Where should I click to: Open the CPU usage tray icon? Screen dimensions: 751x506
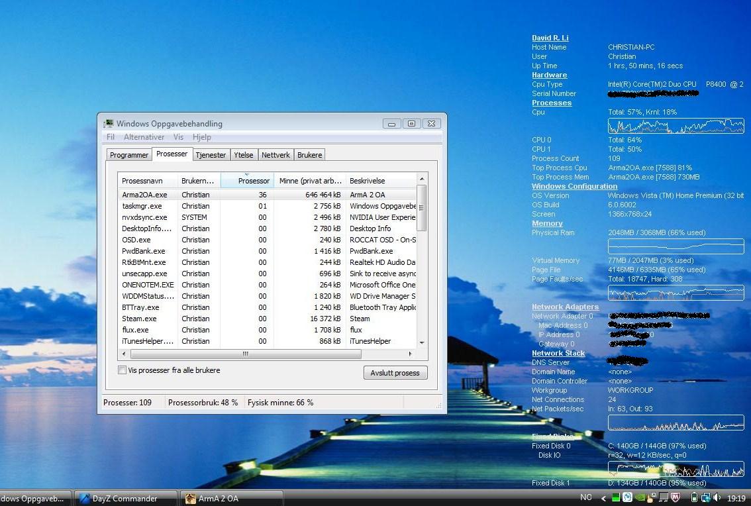click(x=616, y=497)
